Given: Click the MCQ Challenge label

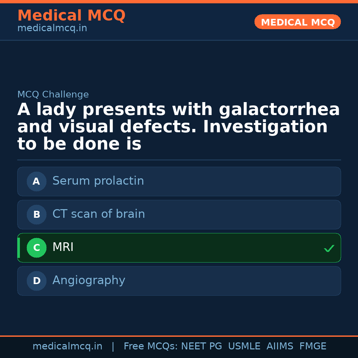Looking at the screenshot, I should coord(53,94).
